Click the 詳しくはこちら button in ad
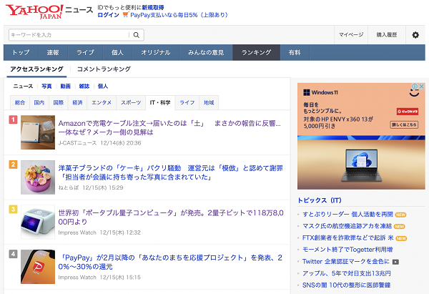 (404, 125)
